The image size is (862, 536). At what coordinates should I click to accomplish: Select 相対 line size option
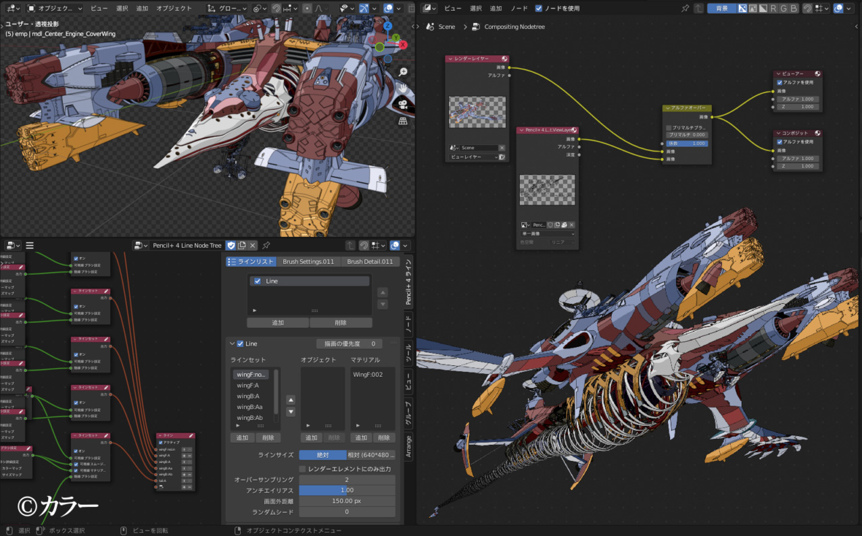(370, 455)
